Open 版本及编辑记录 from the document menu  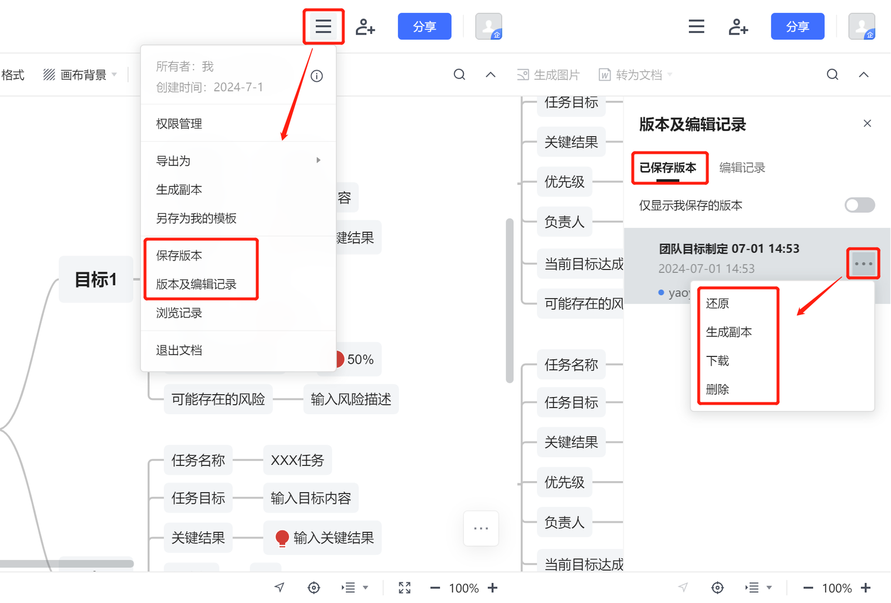click(238, 284)
